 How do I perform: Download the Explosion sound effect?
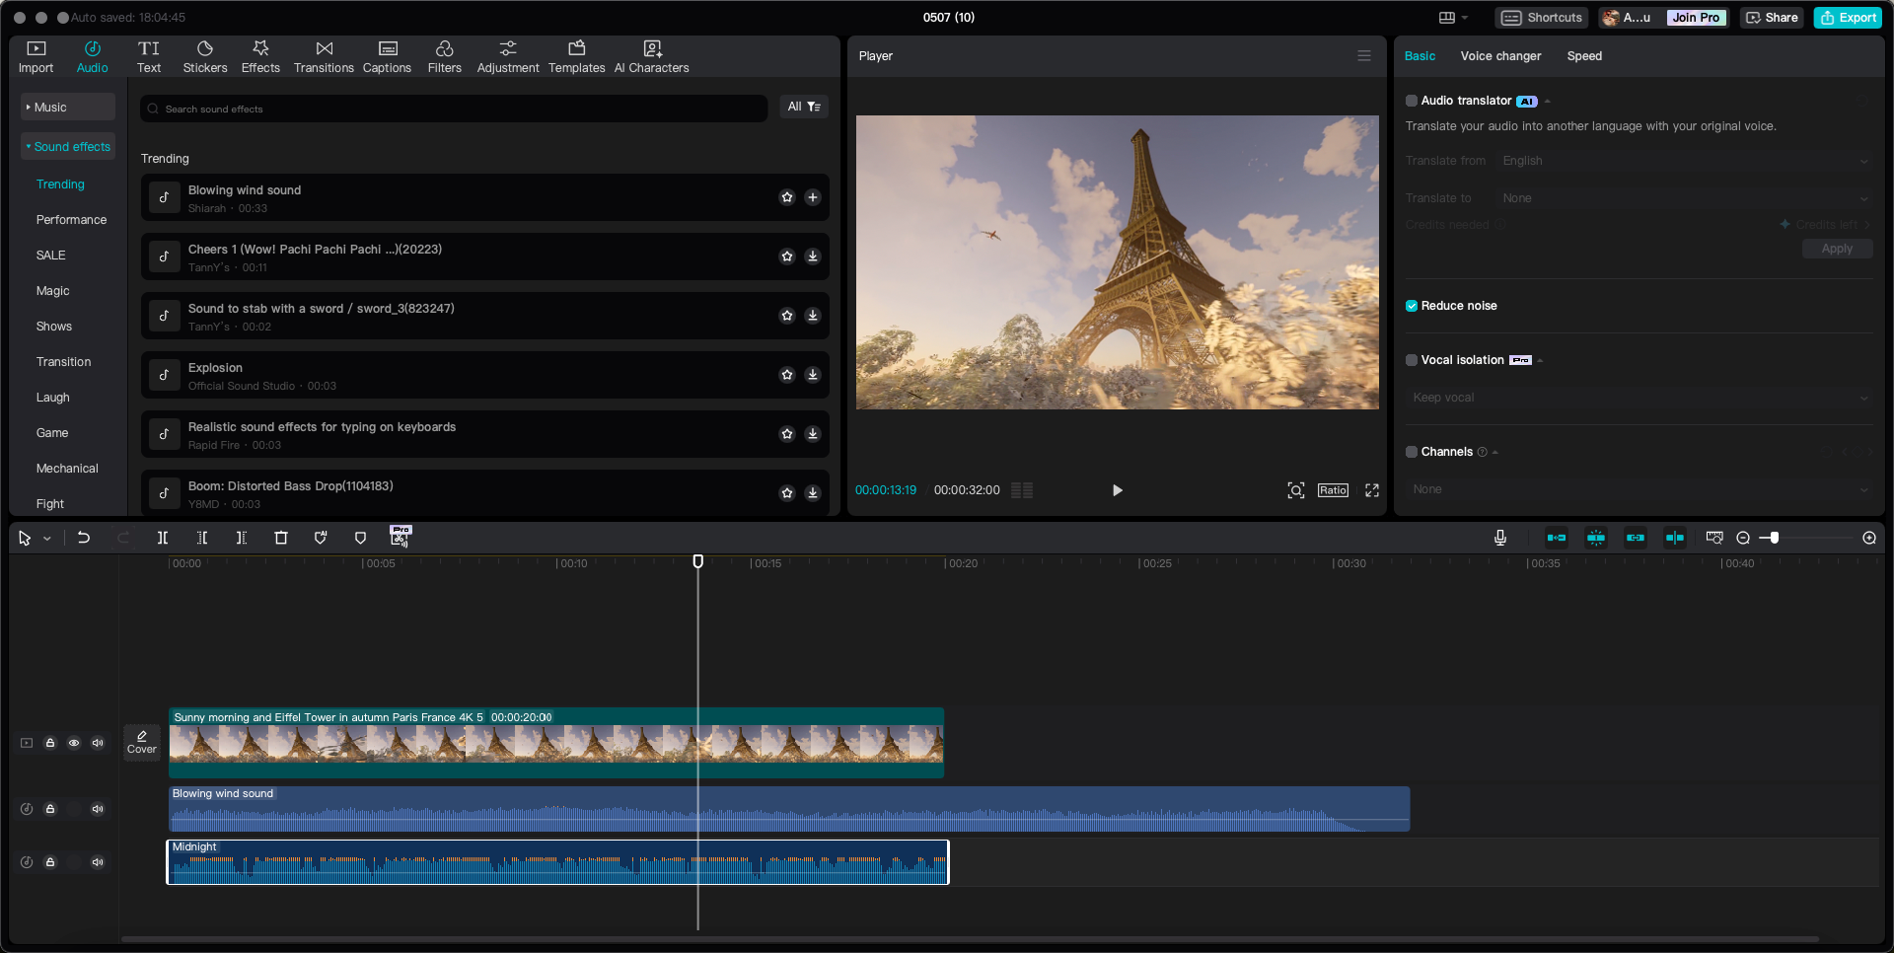click(x=812, y=375)
